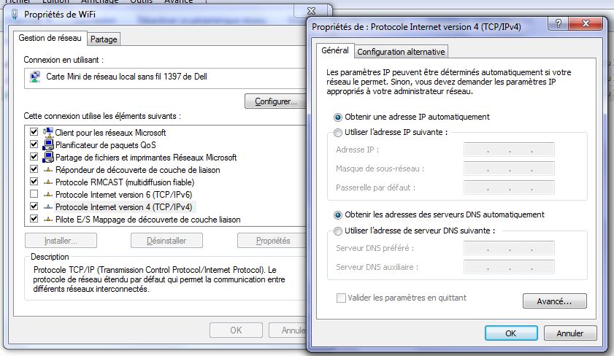Uncheck Protocole Internet version 4 checkbox
This screenshot has height=356, width=614.
pos(34,206)
